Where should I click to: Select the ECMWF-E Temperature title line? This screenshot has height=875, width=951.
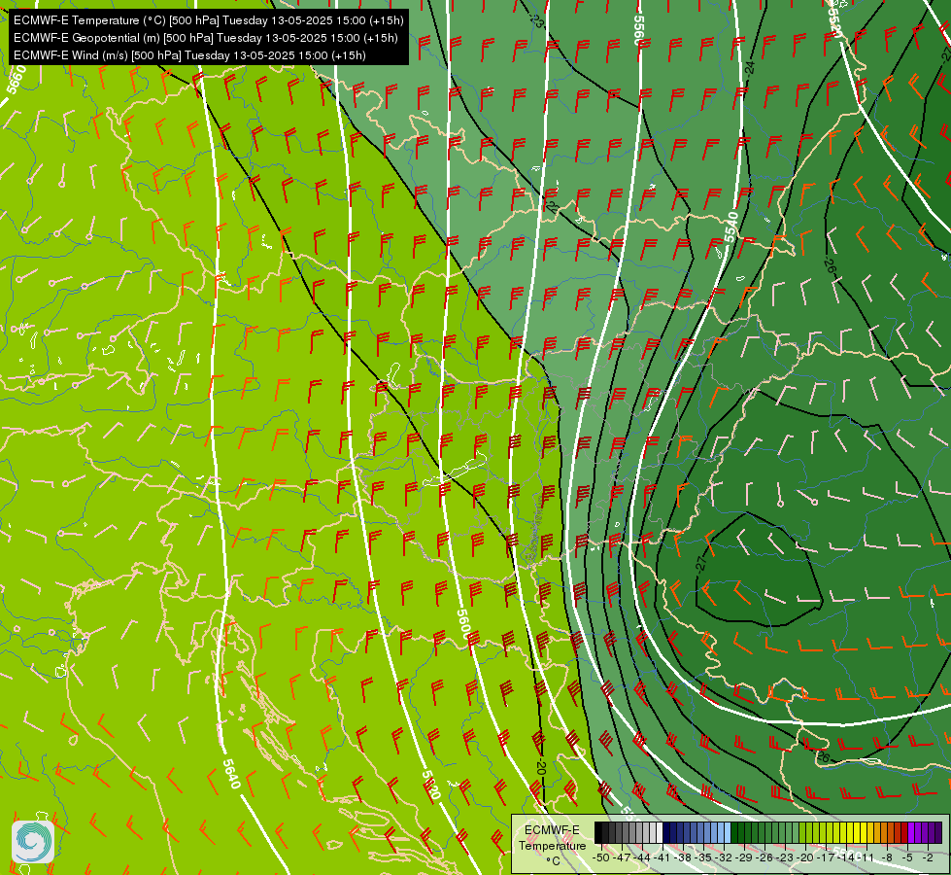(x=208, y=20)
